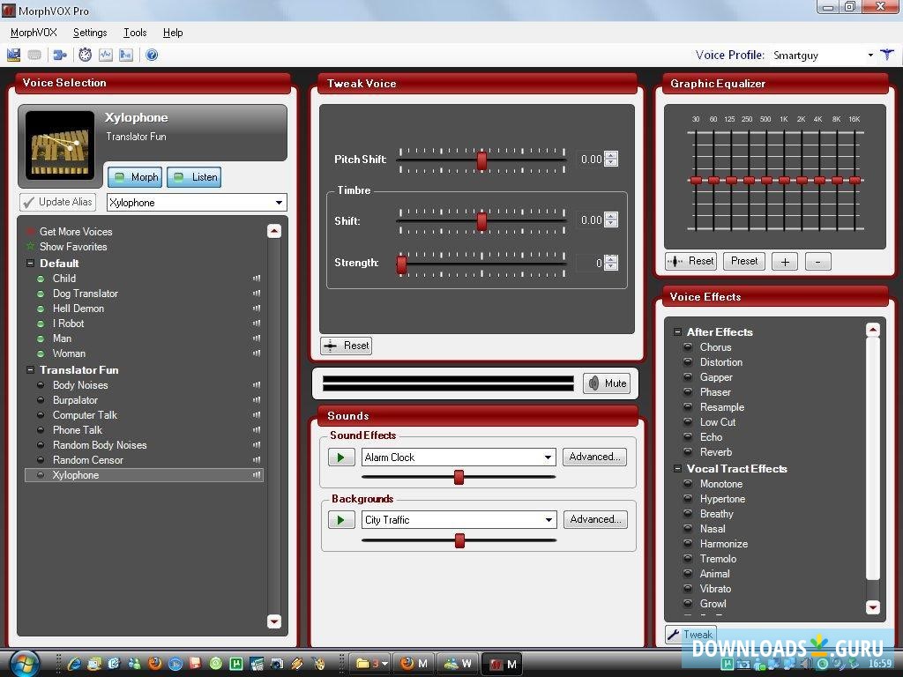Collapse the Default voice group
The height and width of the screenshot is (677, 903).
(31, 263)
